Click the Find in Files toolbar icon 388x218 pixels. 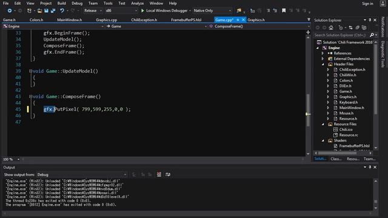(239, 11)
